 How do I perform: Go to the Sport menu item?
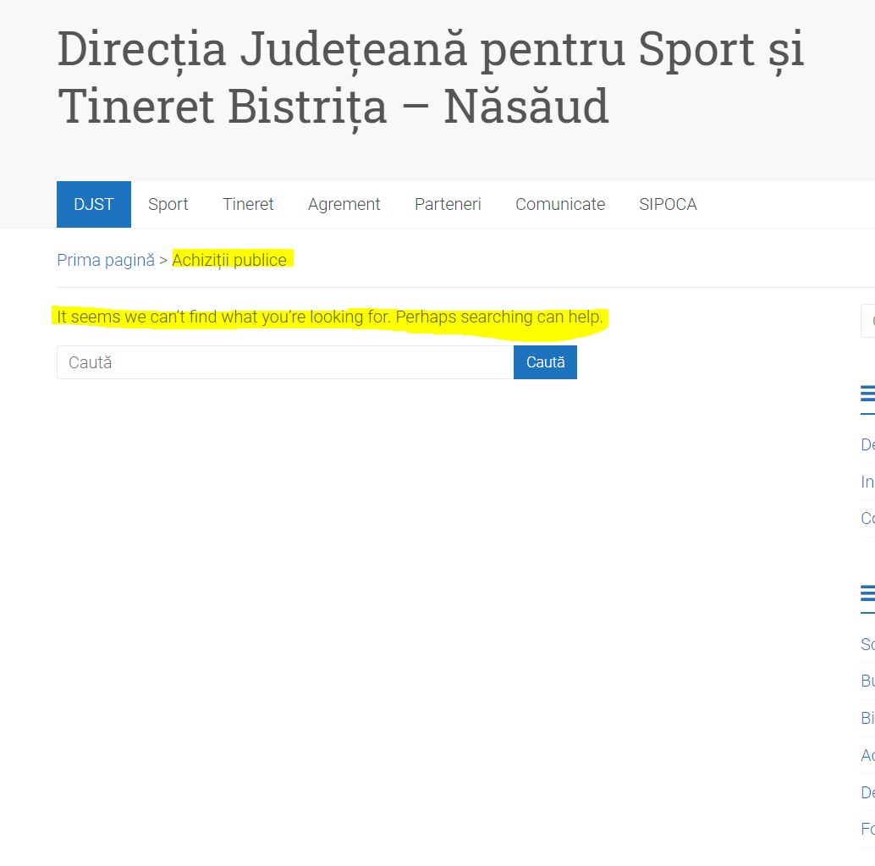[x=168, y=204]
